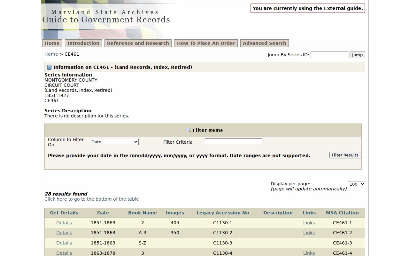
Task: Sort by the Images column header
Action: [175, 213]
